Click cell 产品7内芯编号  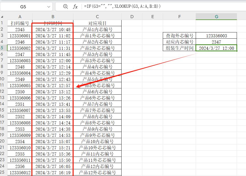(x=97, y=104)
